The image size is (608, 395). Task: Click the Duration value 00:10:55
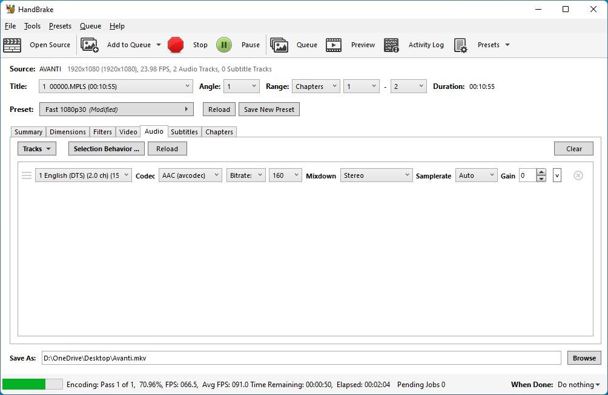(482, 87)
